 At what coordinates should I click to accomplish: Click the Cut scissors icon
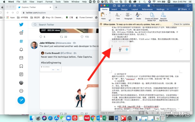click(x=110, y=13)
